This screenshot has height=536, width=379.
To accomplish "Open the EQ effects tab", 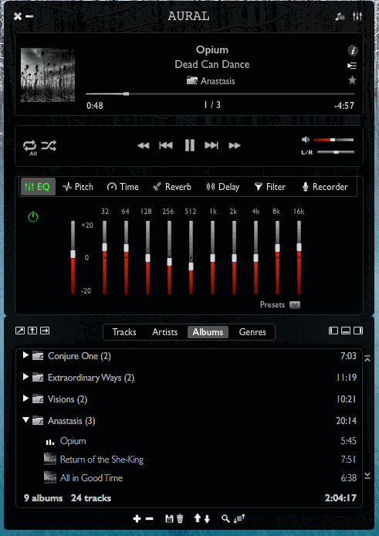I will pos(38,187).
